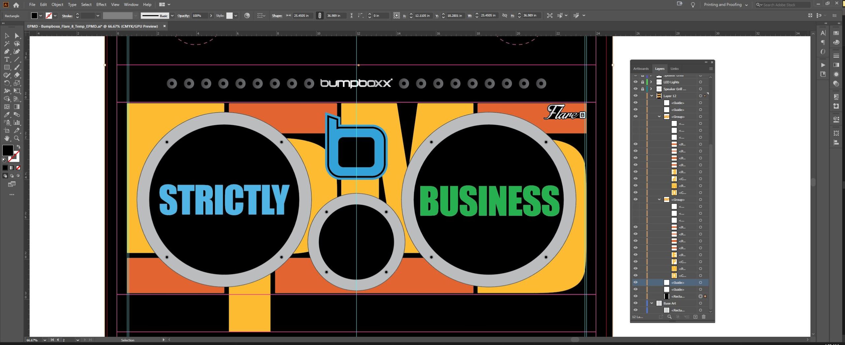The image size is (845, 345).
Task: Unlock the LED Lights layer
Action: pyautogui.click(x=642, y=82)
